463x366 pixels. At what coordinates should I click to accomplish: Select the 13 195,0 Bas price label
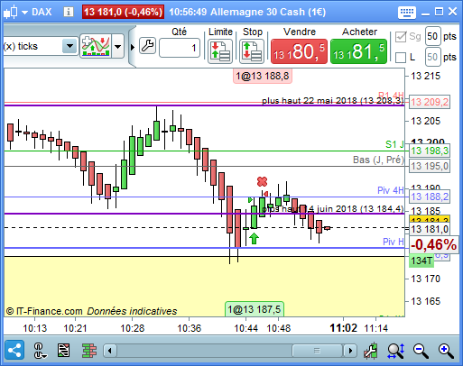pos(430,166)
